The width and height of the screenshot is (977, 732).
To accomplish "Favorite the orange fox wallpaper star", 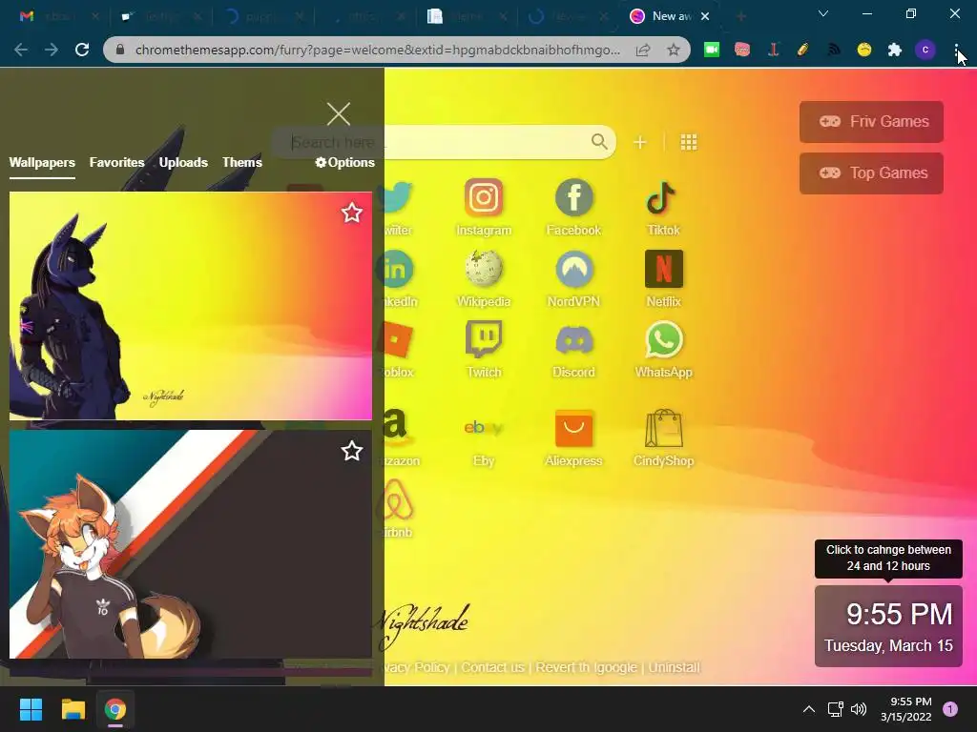I will [352, 451].
